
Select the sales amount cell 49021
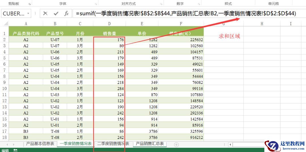click(x=181, y=64)
